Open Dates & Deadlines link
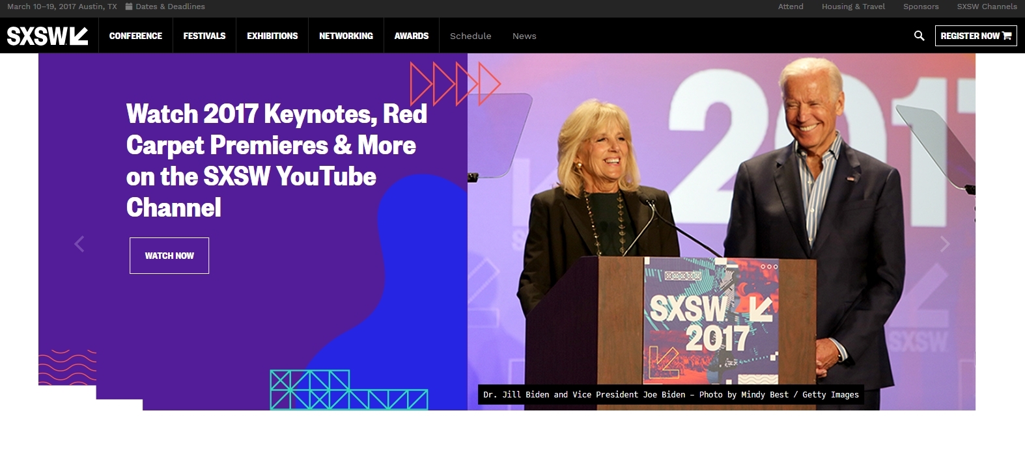This screenshot has height=456, width=1025. 170,7
